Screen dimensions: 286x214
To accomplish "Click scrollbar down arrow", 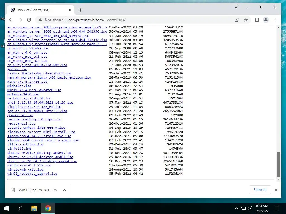I will click(x=278, y=180).
